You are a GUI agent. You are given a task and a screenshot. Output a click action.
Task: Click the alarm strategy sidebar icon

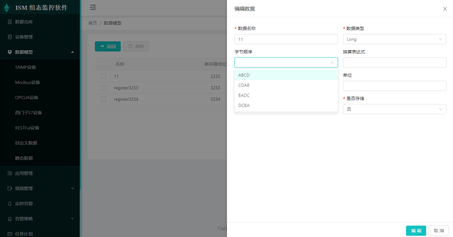9,219
